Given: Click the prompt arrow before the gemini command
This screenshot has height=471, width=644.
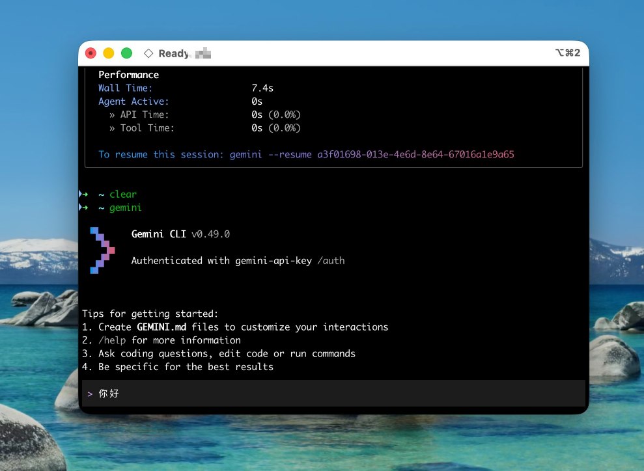Looking at the screenshot, I should [x=84, y=208].
